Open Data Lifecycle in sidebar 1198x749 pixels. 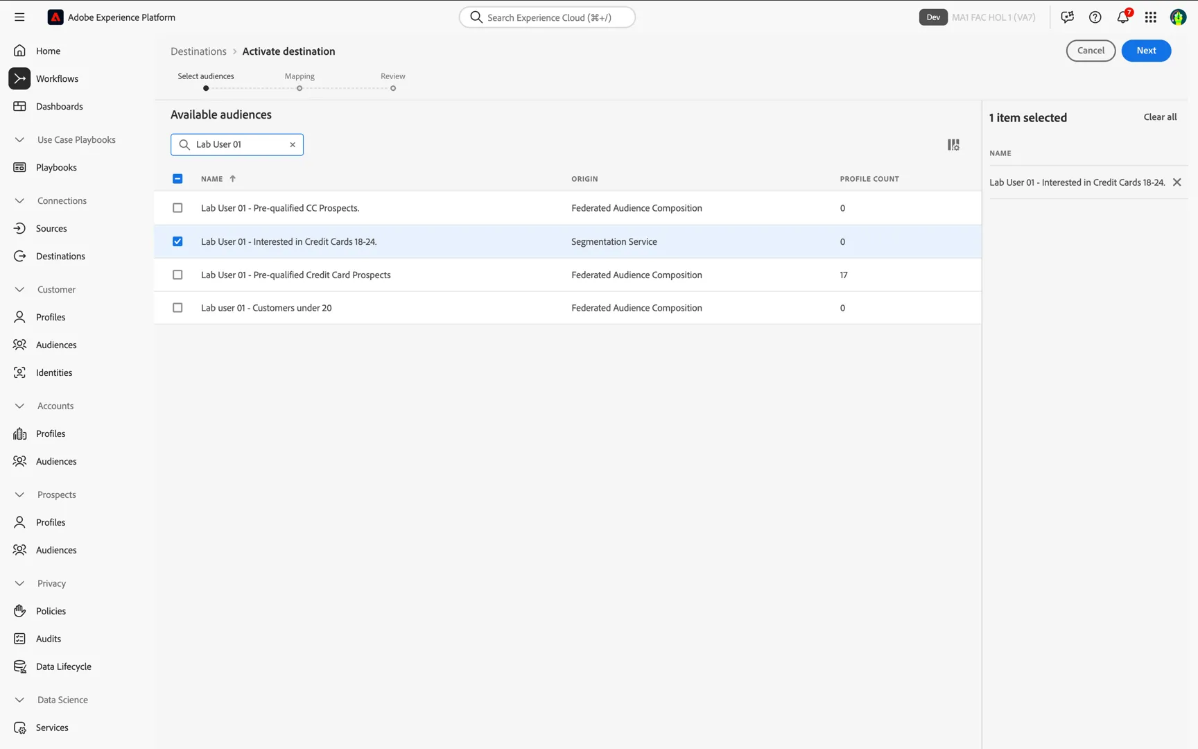pos(63,666)
